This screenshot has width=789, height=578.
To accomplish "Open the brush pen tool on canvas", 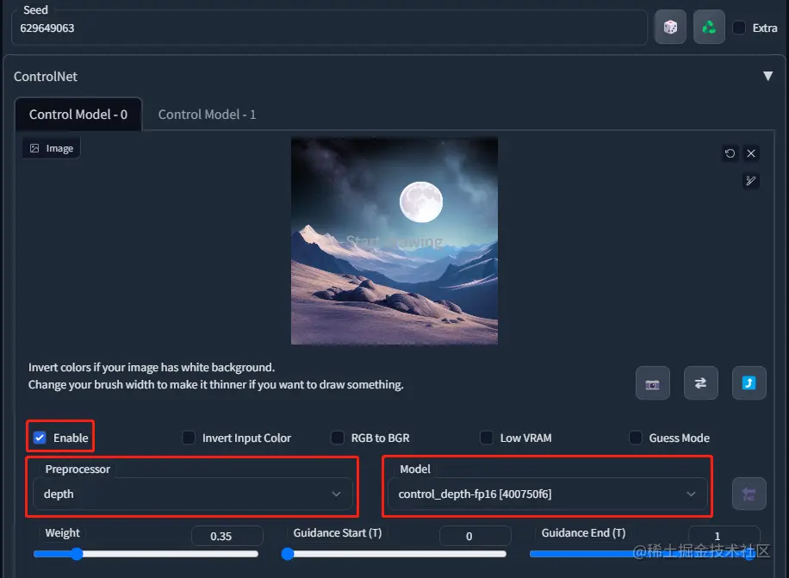I will coord(751,181).
